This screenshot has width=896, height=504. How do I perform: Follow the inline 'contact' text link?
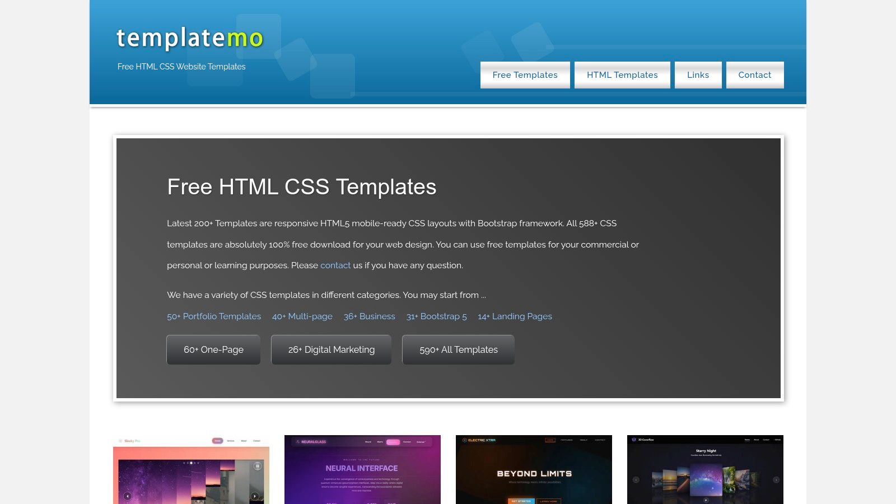[x=335, y=265]
